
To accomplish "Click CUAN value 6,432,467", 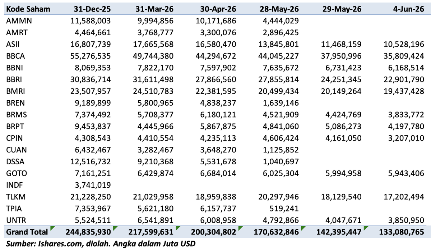I will point(93,150).
